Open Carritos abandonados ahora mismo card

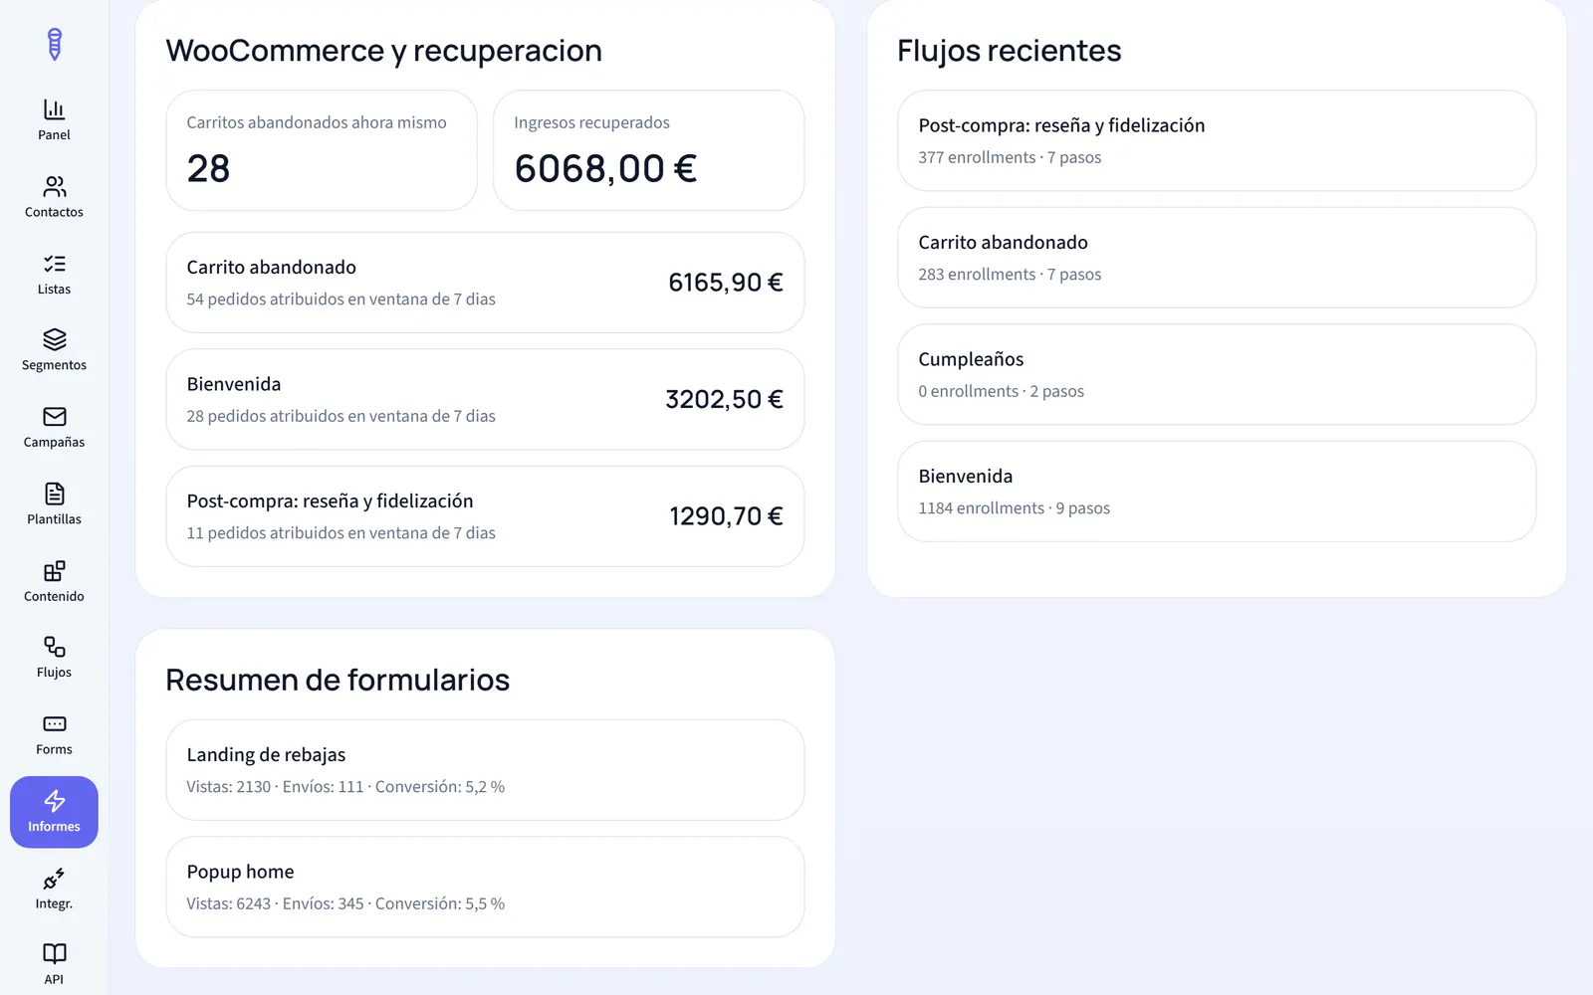322,150
